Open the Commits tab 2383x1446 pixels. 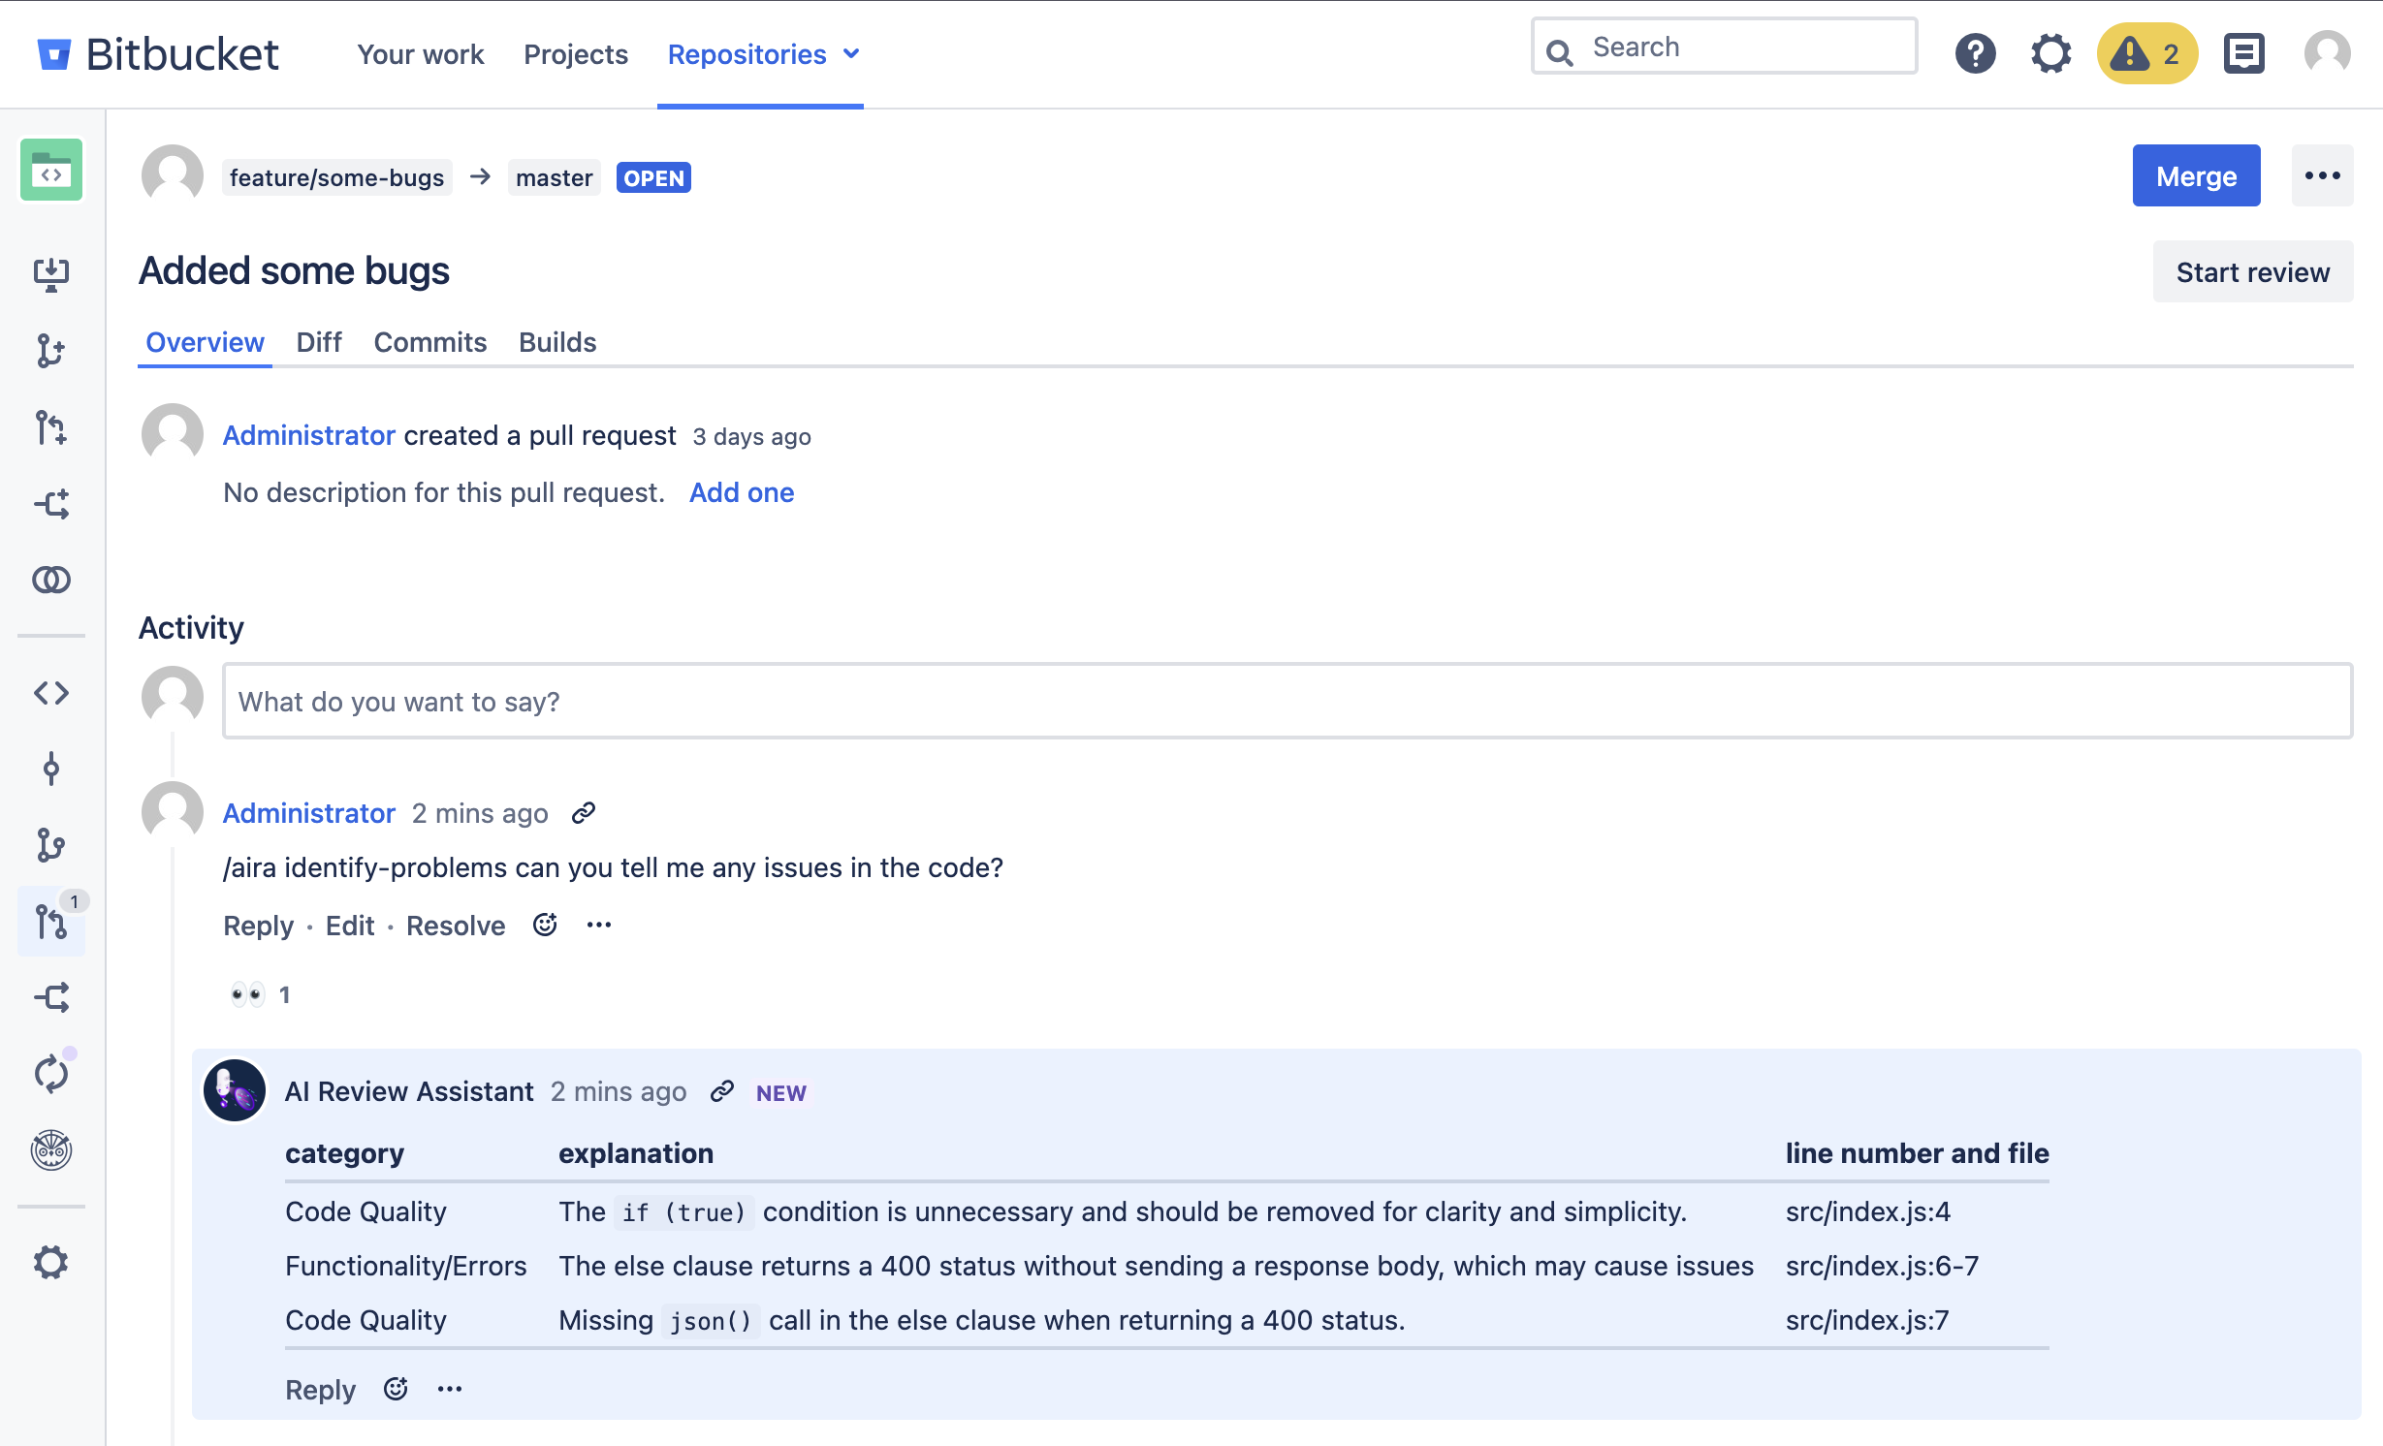coord(429,342)
